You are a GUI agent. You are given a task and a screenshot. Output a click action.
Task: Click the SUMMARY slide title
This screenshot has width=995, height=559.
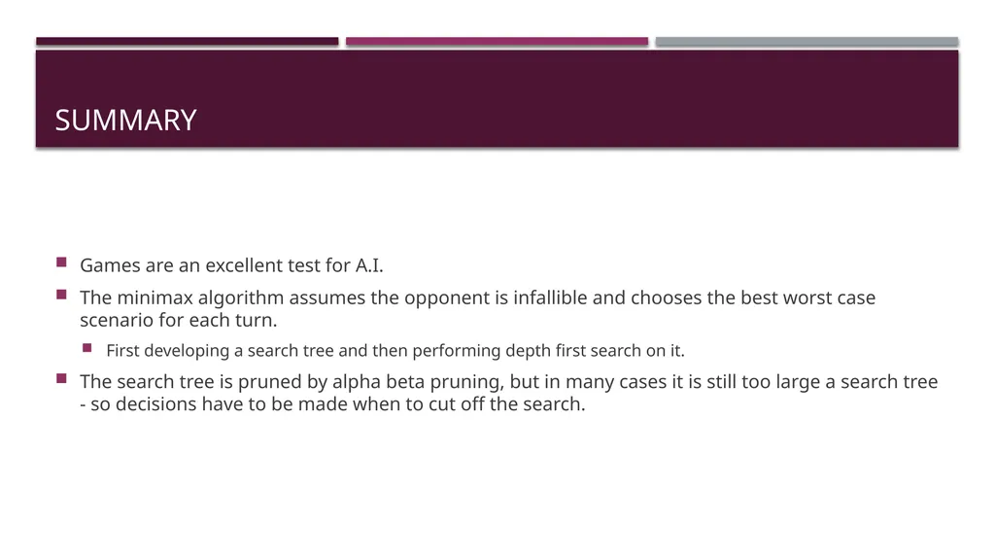click(125, 120)
